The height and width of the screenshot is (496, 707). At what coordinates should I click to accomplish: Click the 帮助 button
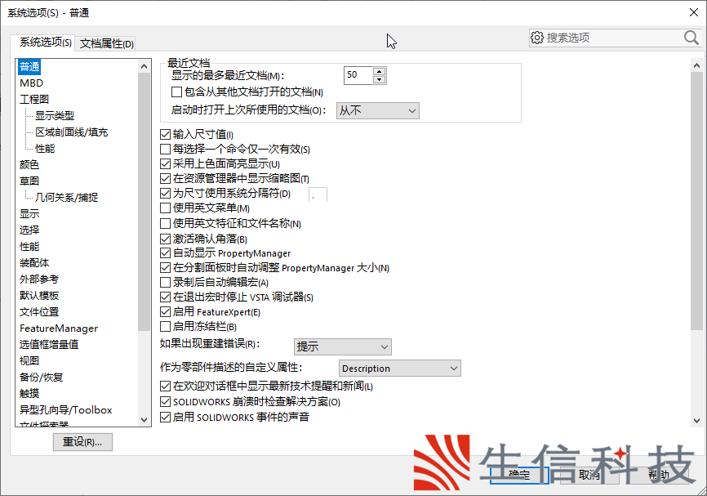click(659, 475)
